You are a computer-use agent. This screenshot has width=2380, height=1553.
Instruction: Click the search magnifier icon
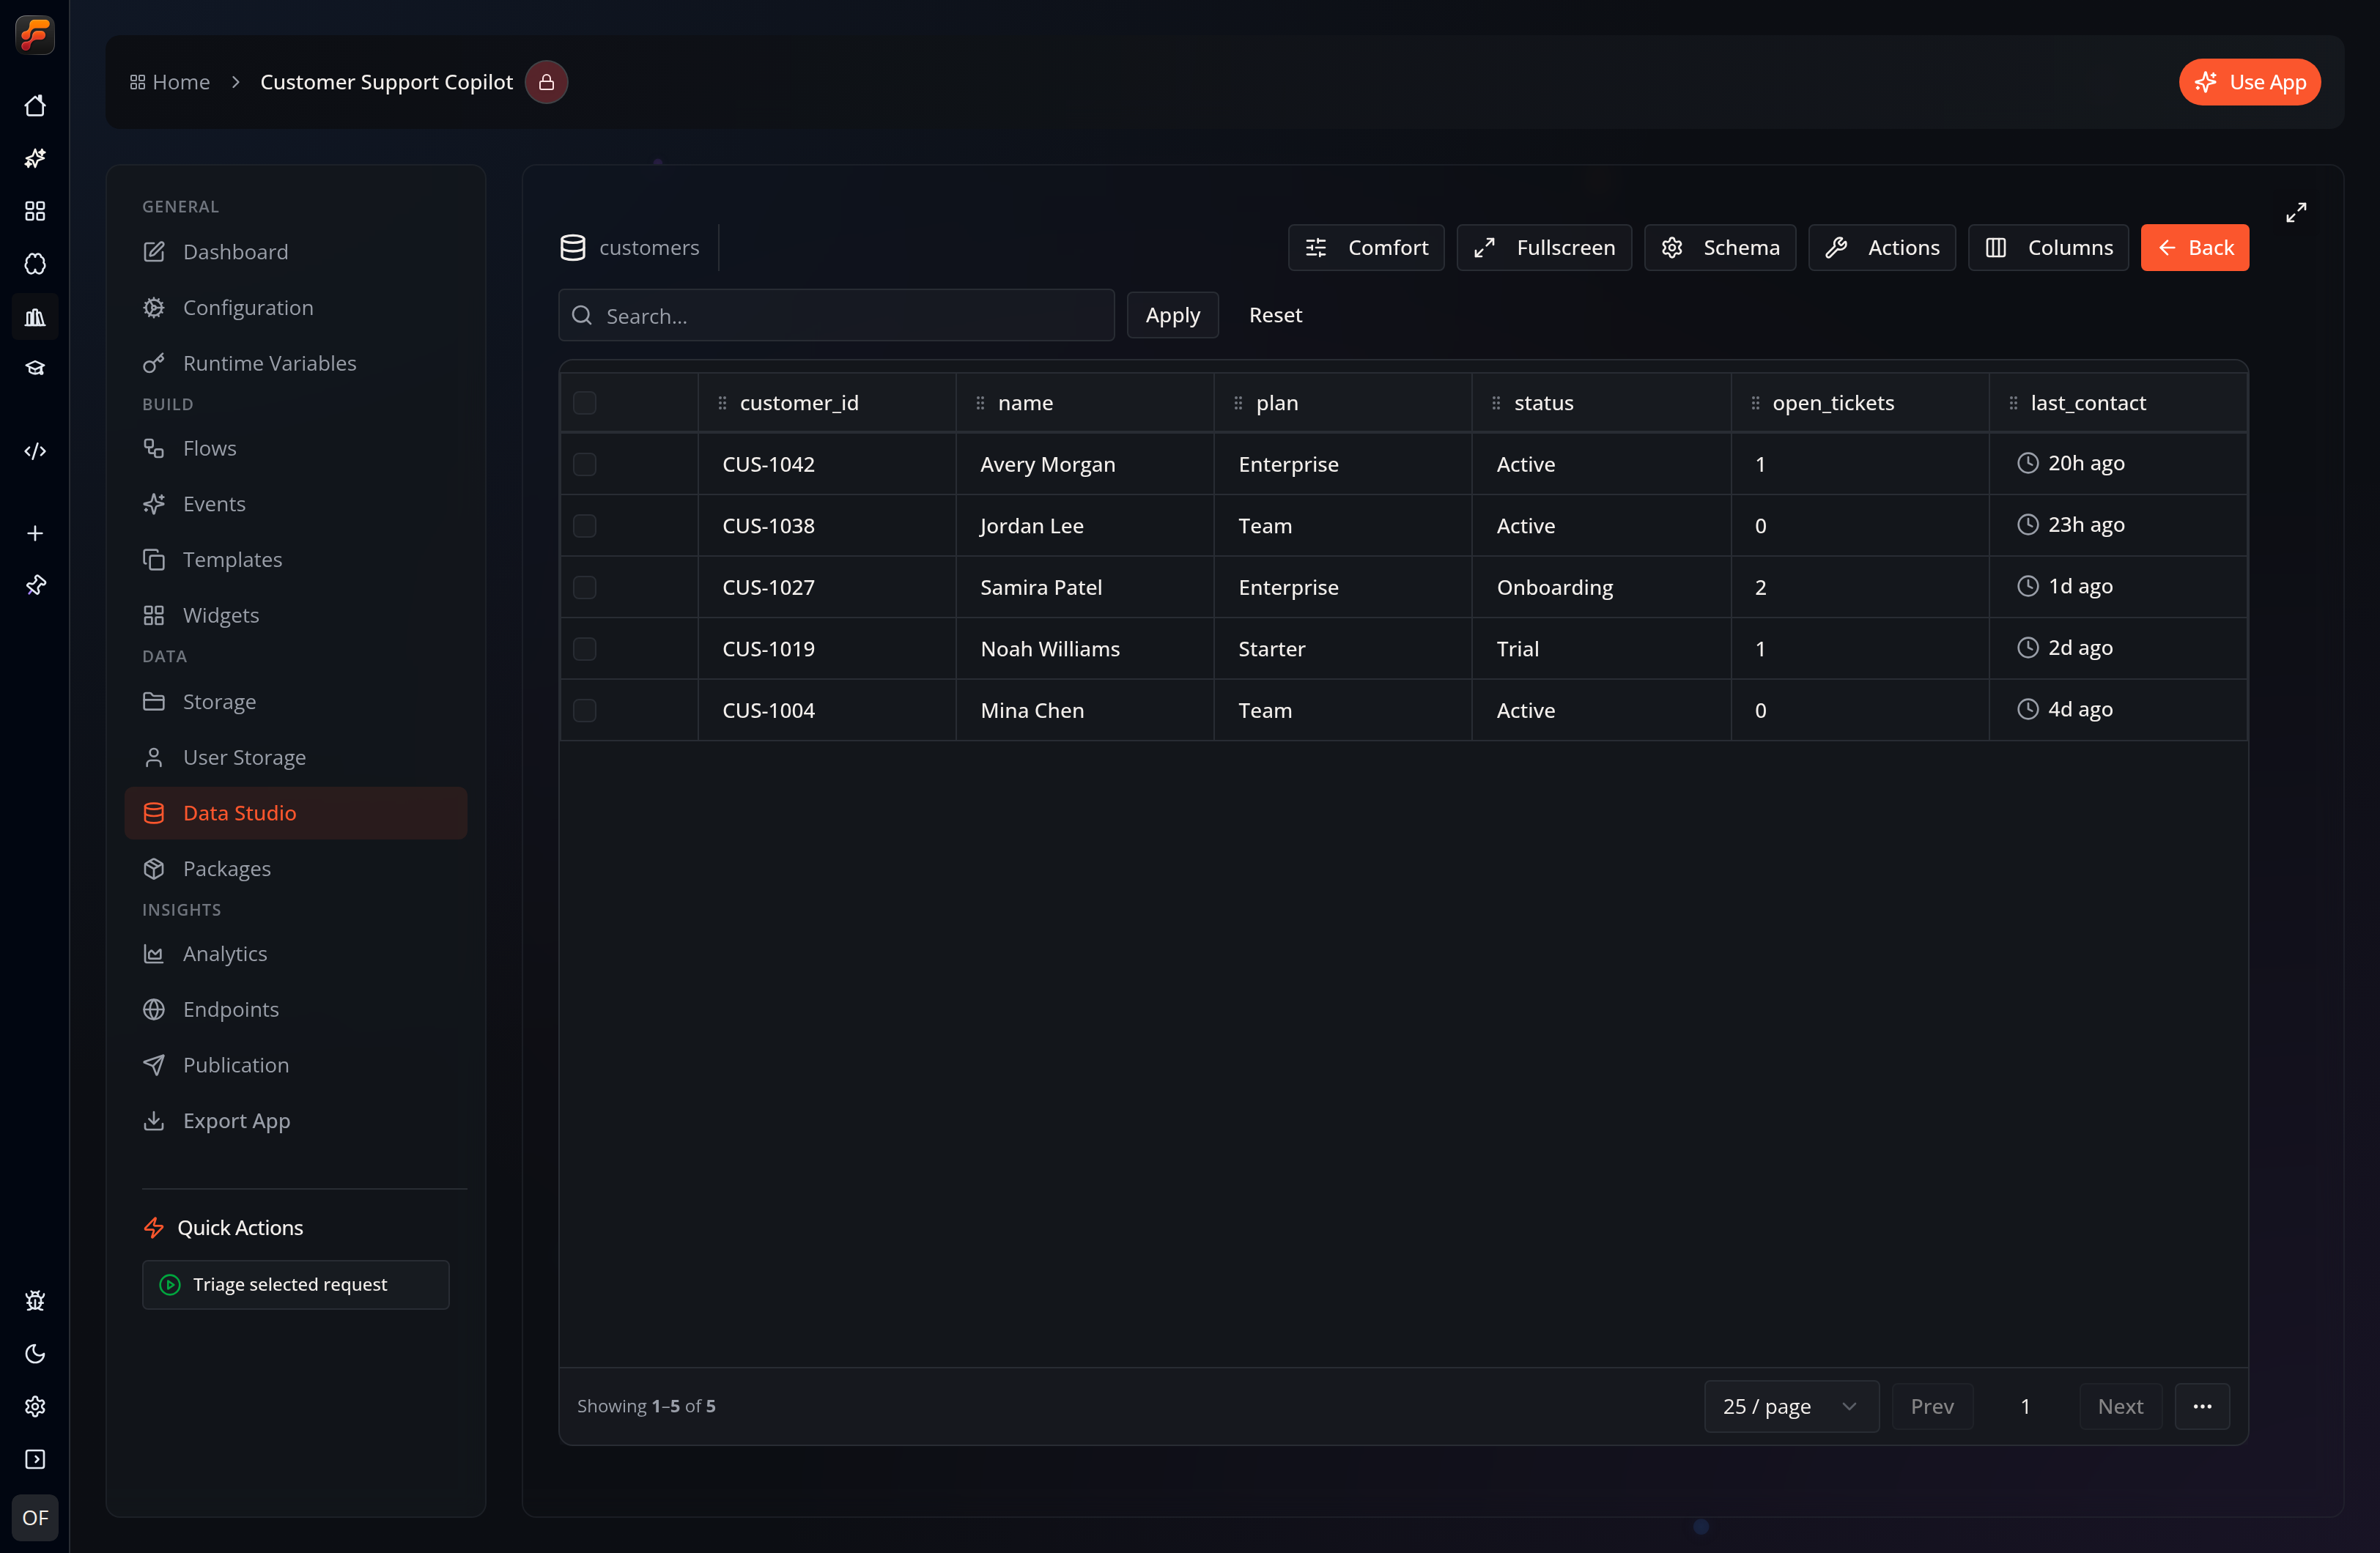point(582,316)
